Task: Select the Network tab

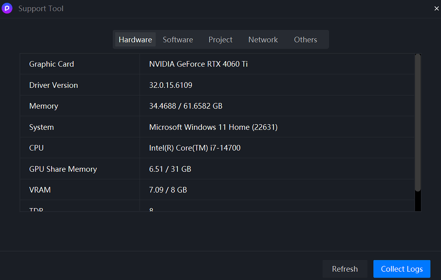Action: click(x=263, y=39)
